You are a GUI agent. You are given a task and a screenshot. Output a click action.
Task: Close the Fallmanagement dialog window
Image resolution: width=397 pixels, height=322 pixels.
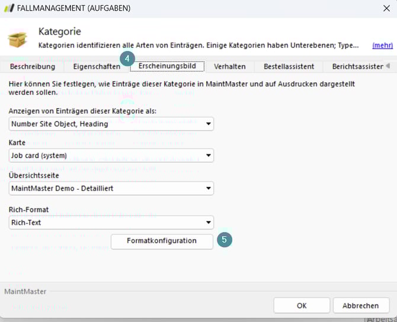point(386,8)
